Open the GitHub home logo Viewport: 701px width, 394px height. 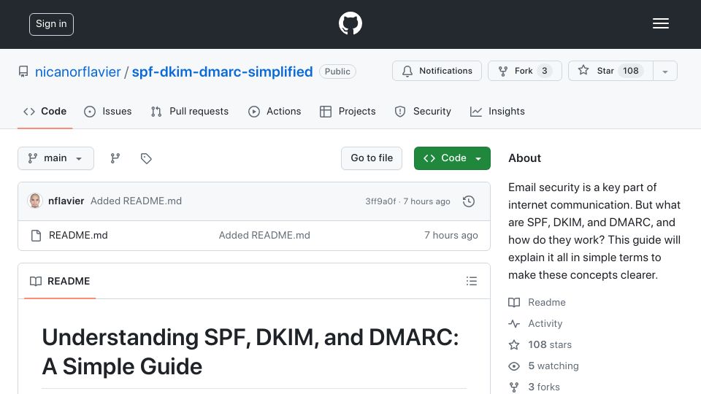click(x=350, y=23)
